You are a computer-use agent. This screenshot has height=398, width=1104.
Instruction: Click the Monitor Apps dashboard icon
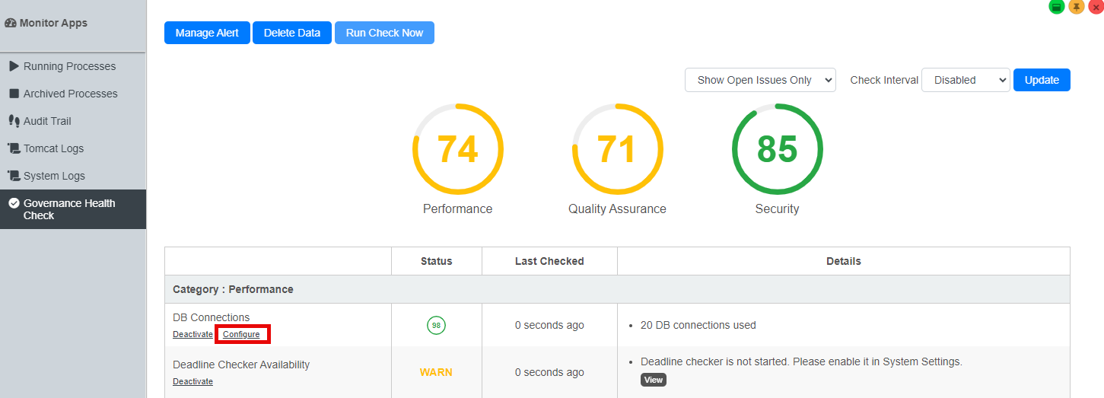coord(11,23)
